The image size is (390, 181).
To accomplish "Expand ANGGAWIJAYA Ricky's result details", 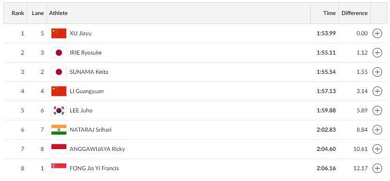I will pos(377,149).
